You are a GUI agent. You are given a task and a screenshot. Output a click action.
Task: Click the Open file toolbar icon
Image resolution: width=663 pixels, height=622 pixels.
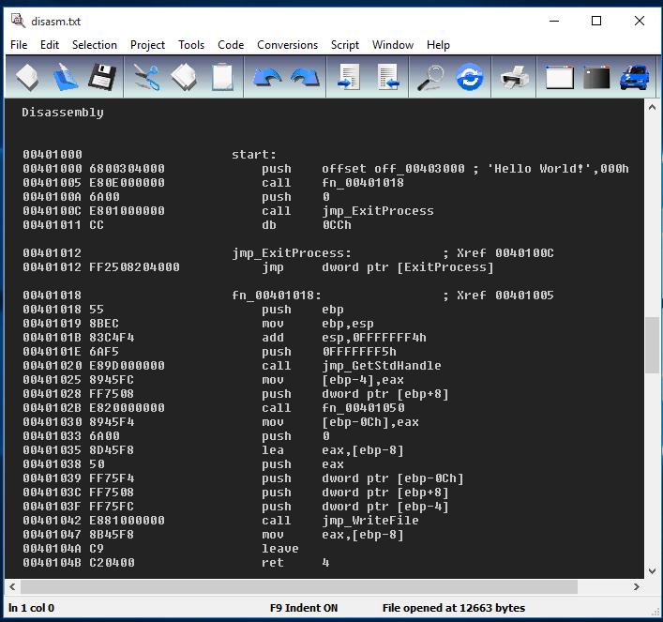(65, 78)
